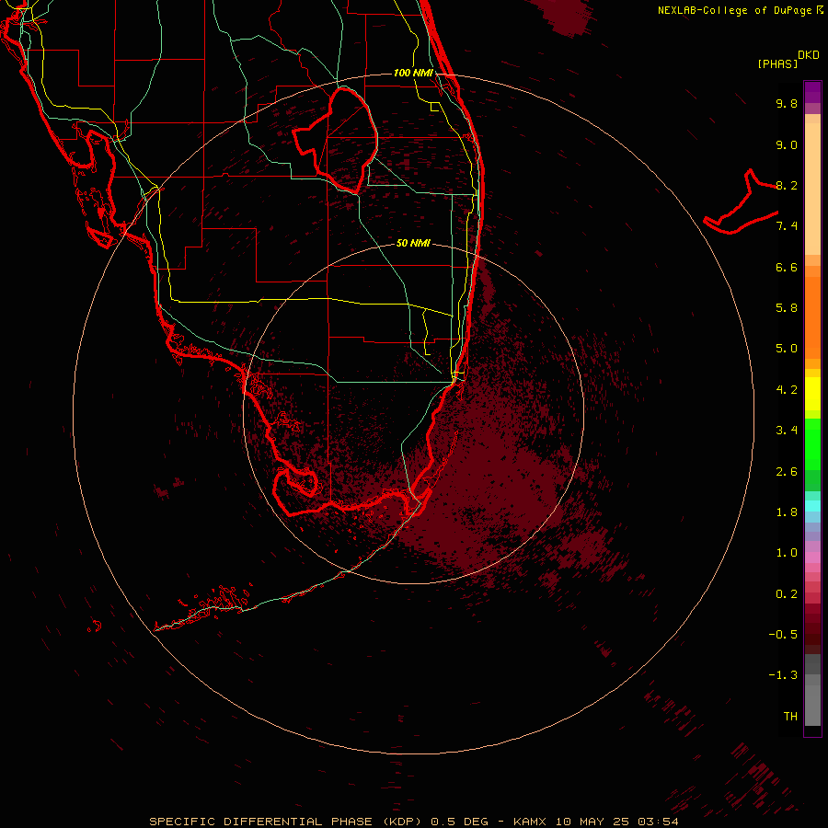
Task: Click the TH threshold label on the scale
Action: tap(790, 717)
